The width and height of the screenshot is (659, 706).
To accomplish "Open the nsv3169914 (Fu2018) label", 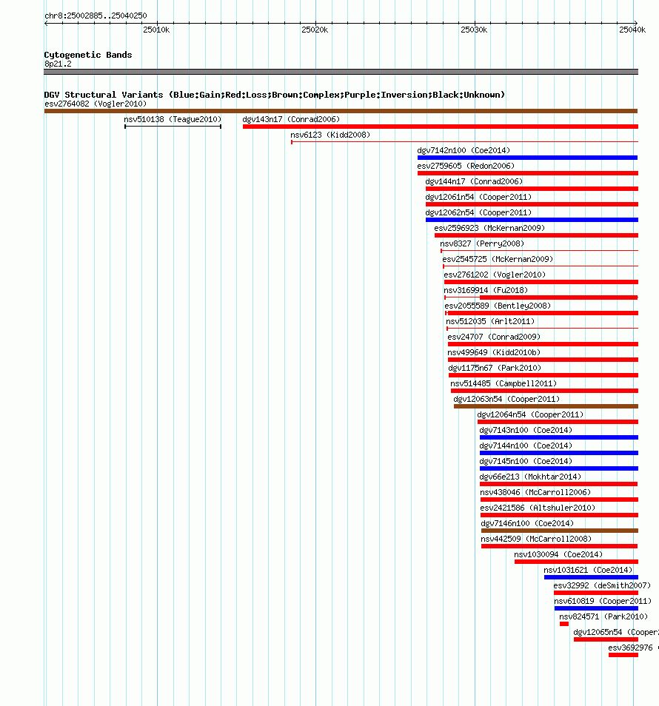I will [486, 290].
